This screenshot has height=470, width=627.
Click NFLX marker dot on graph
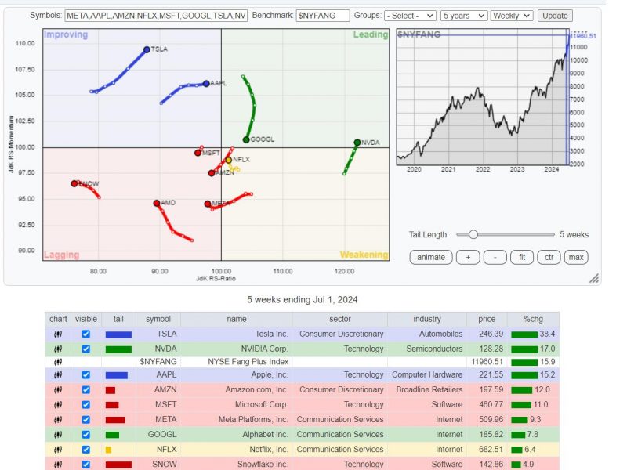[228, 160]
